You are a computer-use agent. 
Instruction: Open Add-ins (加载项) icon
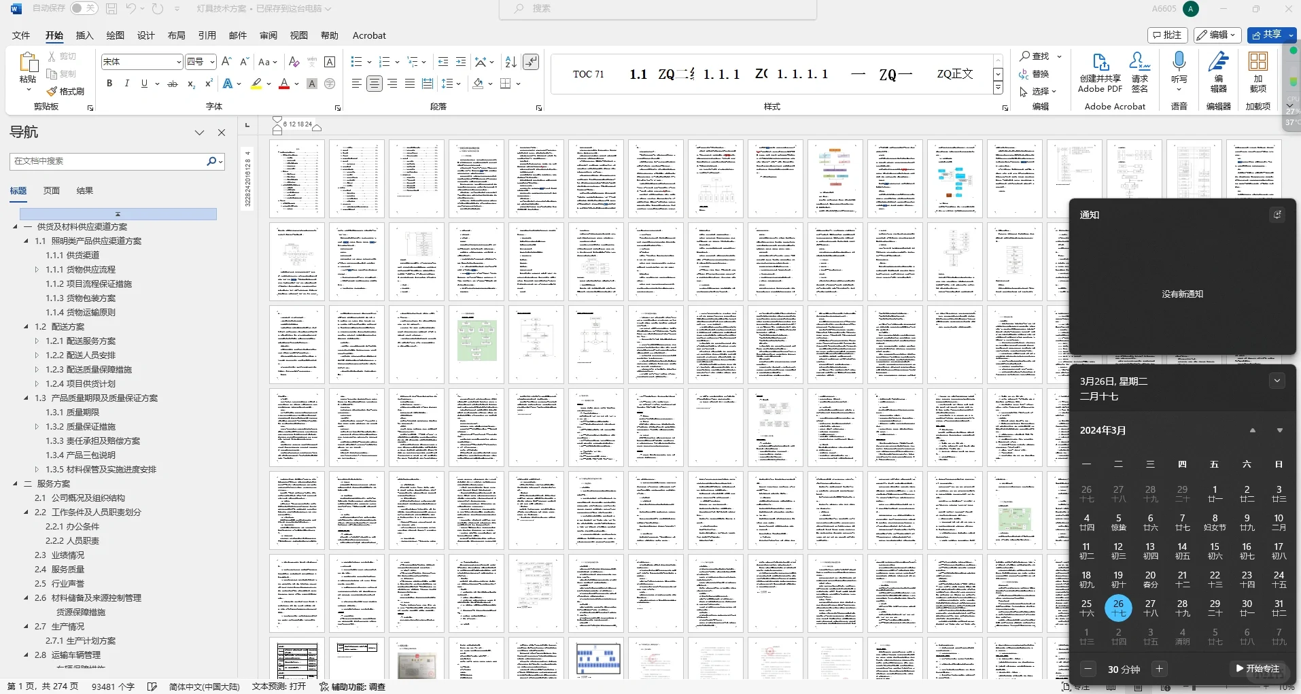click(1258, 73)
